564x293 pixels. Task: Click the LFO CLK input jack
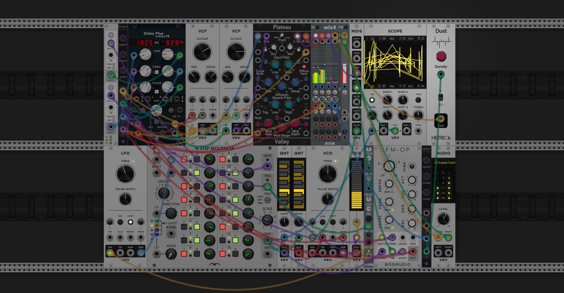tap(120, 238)
